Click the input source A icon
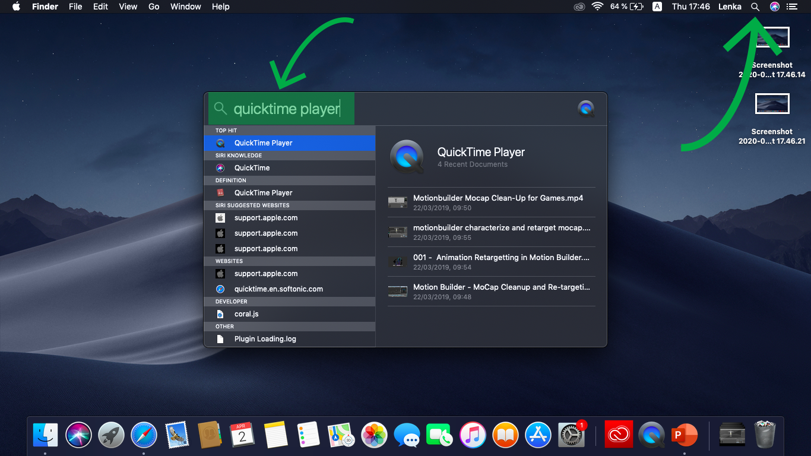The height and width of the screenshot is (456, 811). [657, 7]
